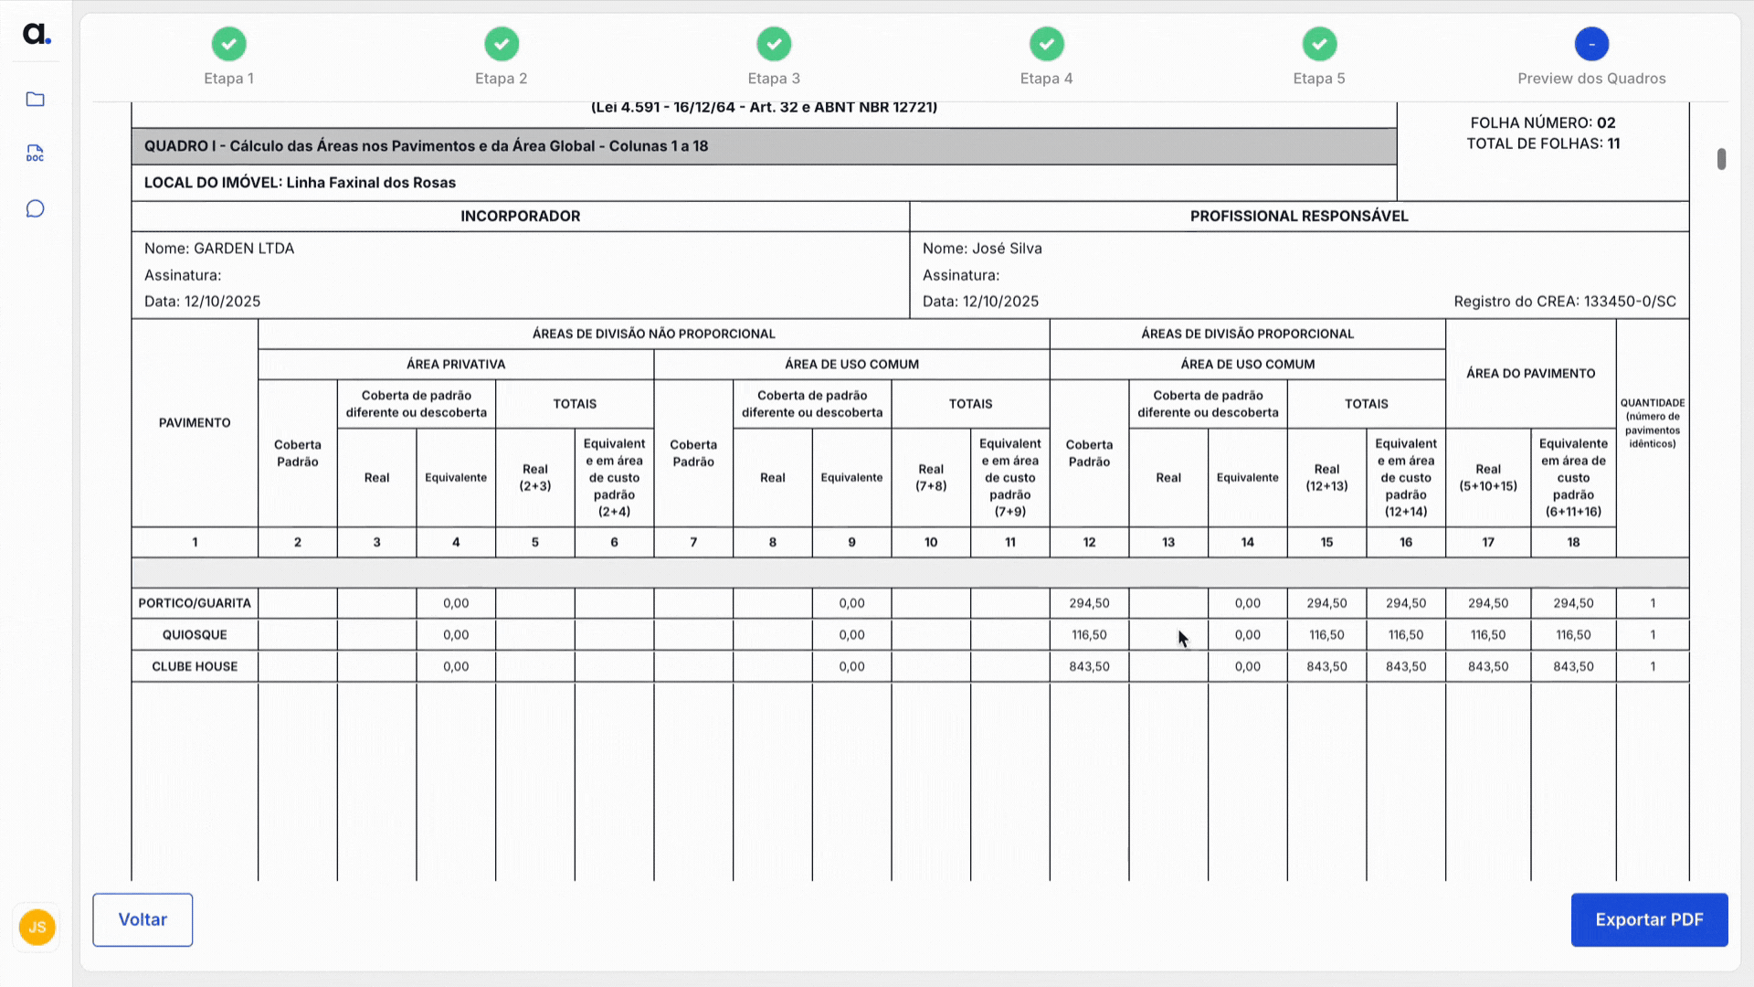Screen dimensions: 1754x987
Task: Open the folder icon in sidebar
Action: [x=36, y=100]
